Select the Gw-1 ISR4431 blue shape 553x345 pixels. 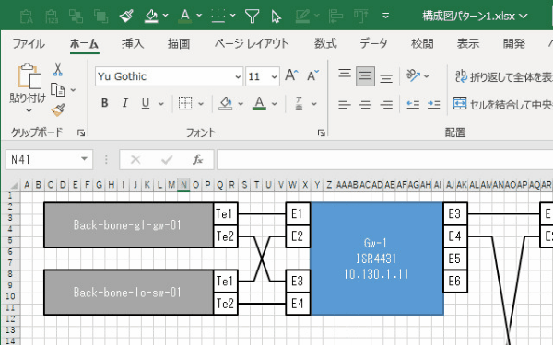(377, 259)
